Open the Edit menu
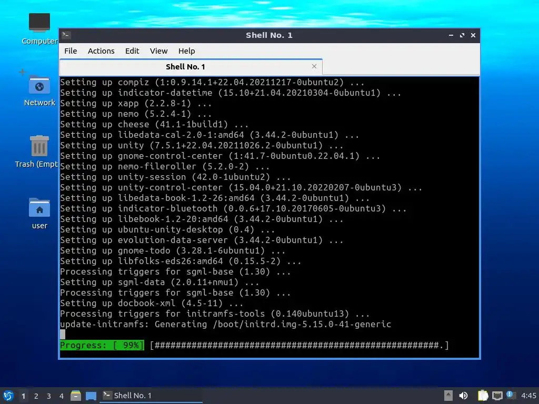 pyautogui.click(x=132, y=51)
